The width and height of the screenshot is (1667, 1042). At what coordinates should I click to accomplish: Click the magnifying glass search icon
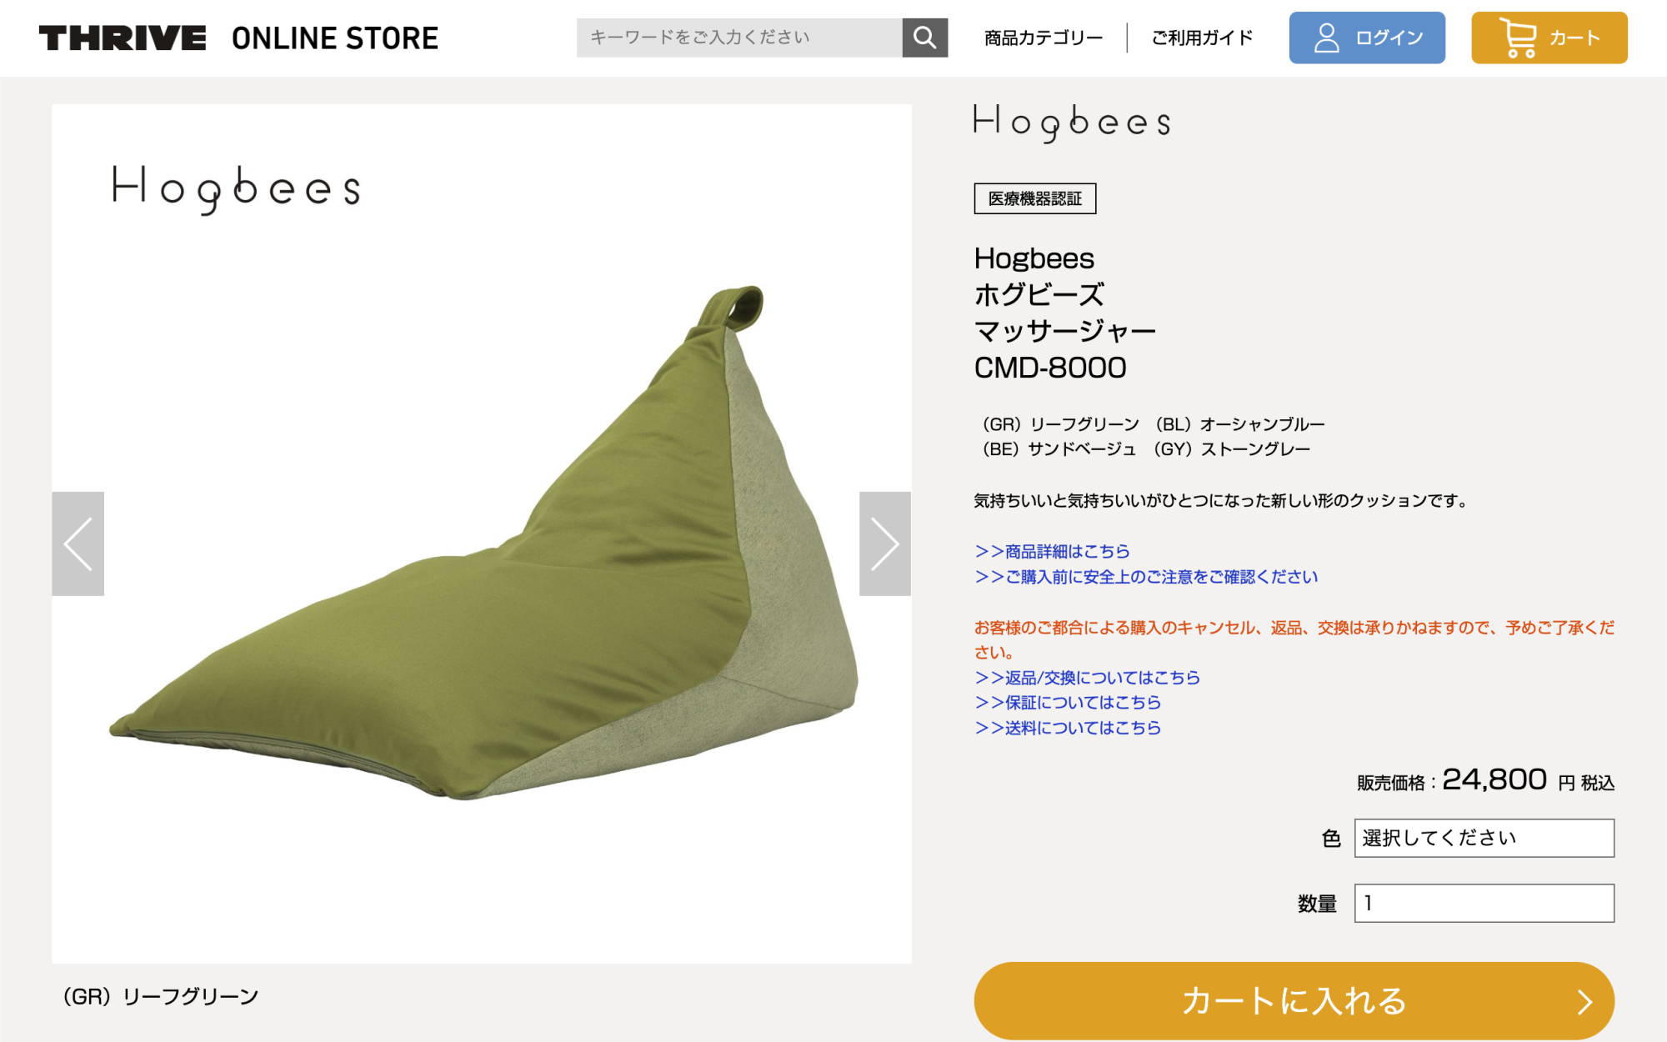click(x=924, y=38)
